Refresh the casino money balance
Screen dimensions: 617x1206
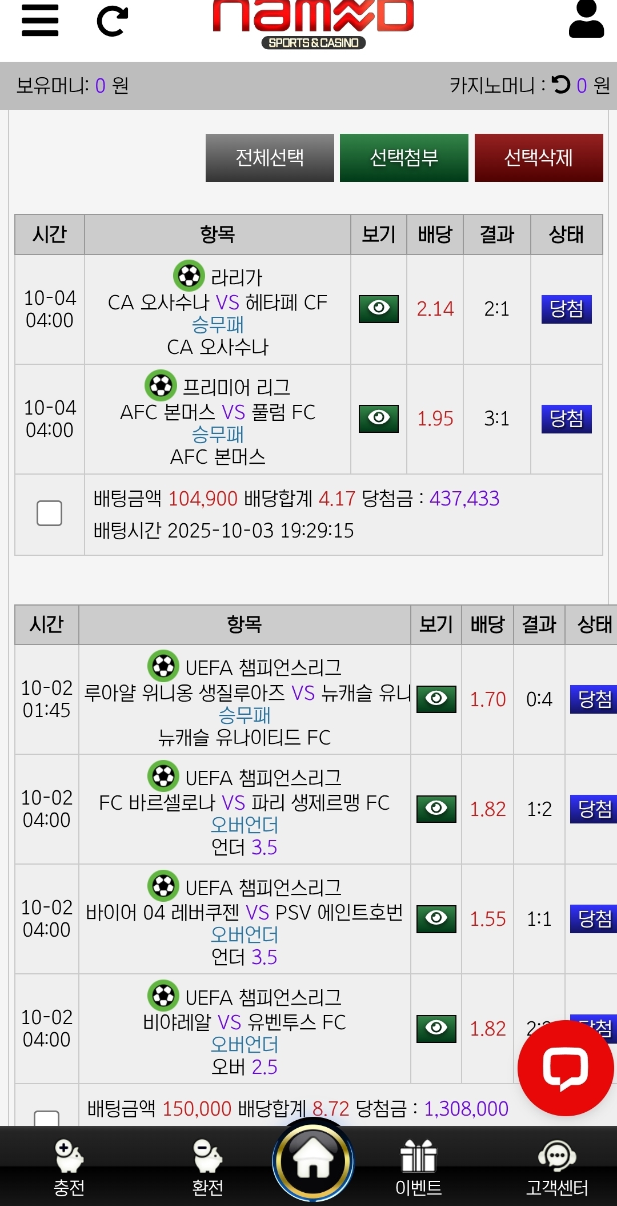561,85
